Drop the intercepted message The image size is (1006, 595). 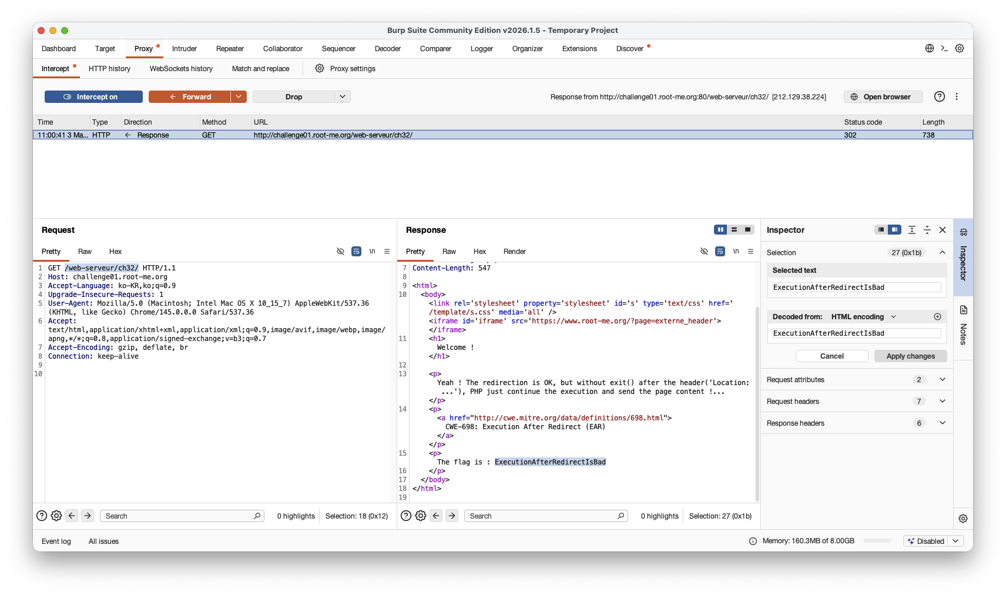[294, 96]
